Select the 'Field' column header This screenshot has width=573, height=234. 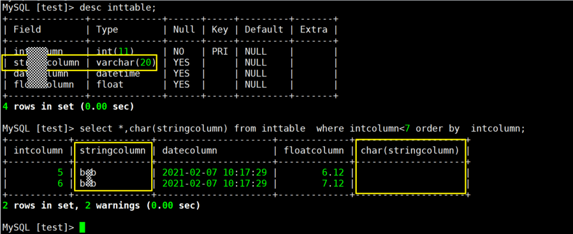point(27,29)
